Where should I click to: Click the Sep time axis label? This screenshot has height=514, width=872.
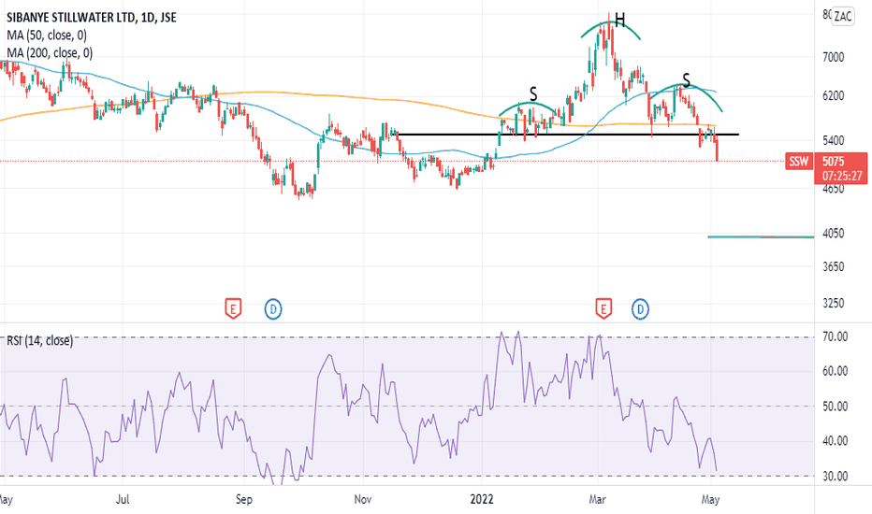point(243,500)
